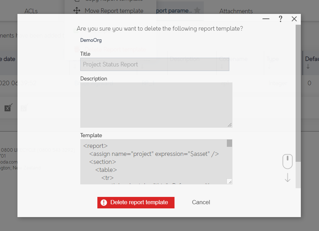Cancel the deletion dialog
Image resolution: width=319 pixels, height=231 pixels.
tap(201, 202)
